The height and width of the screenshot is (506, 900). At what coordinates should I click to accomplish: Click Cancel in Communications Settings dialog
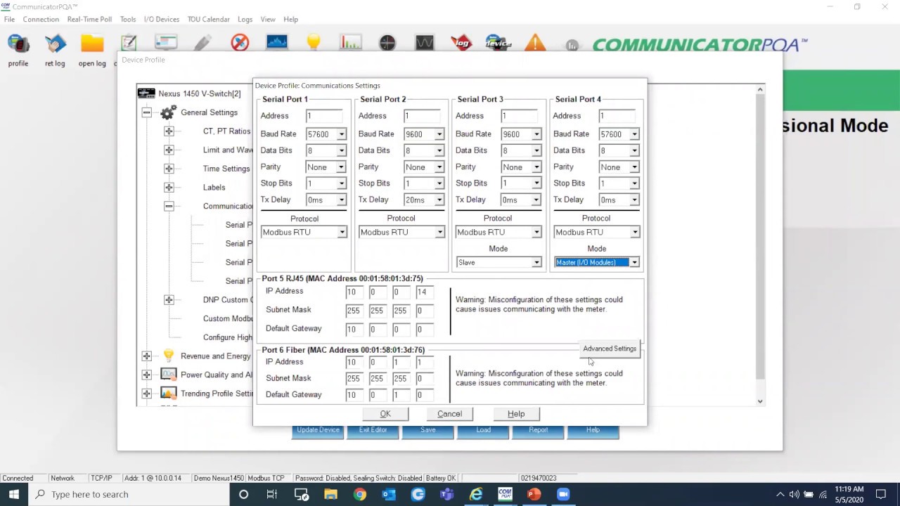450,414
